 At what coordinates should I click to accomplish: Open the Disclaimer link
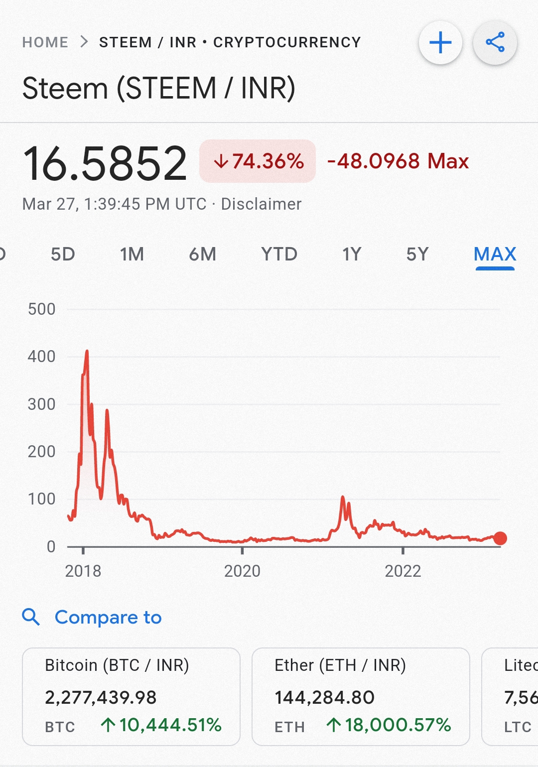click(x=261, y=204)
